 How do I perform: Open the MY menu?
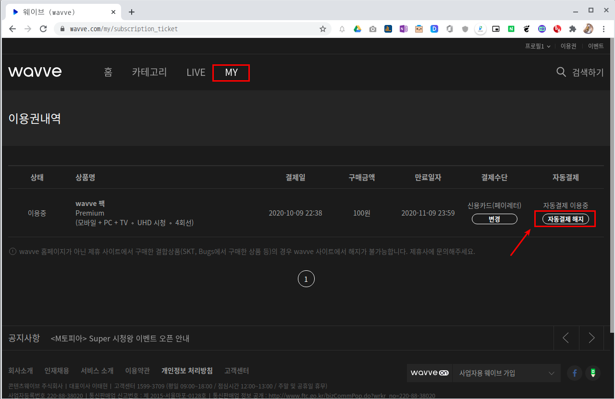[x=232, y=73]
